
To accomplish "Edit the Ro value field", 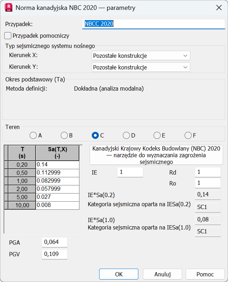I will 208,183.
